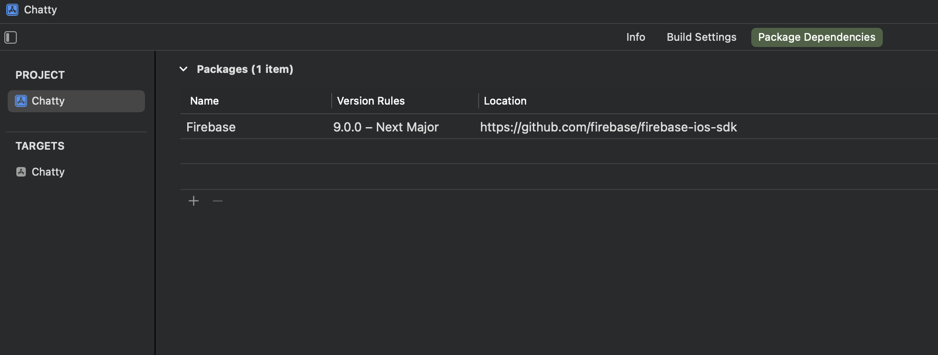Select the Chatty project in sidebar

(48, 101)
